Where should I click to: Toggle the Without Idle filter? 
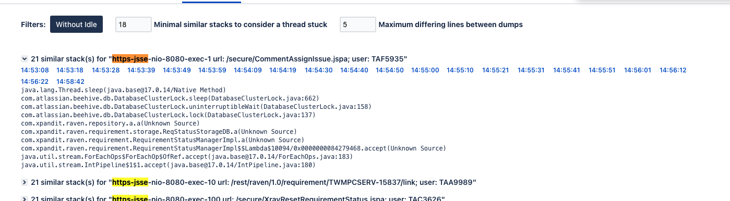coord(76,24)
